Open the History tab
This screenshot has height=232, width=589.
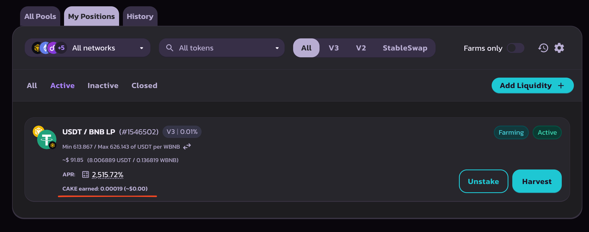pyautogui.click(x=140, y=16)
